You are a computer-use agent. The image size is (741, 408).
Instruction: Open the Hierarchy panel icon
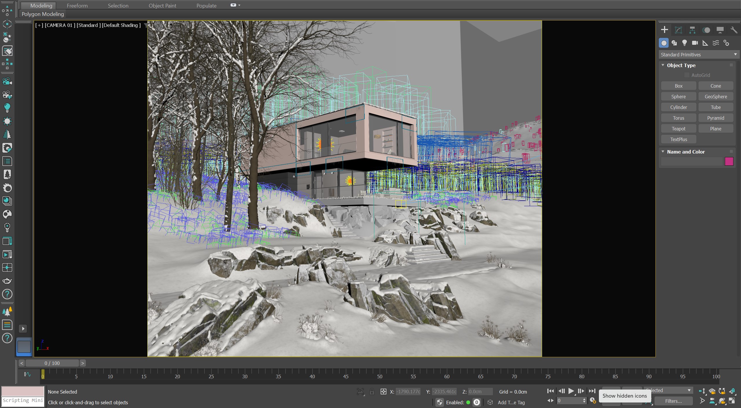click(692, 30)
